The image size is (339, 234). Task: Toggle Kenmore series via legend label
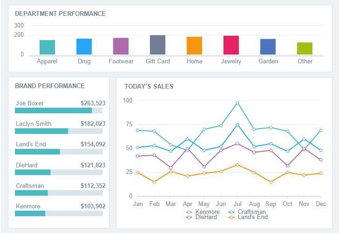pos(208,212)
